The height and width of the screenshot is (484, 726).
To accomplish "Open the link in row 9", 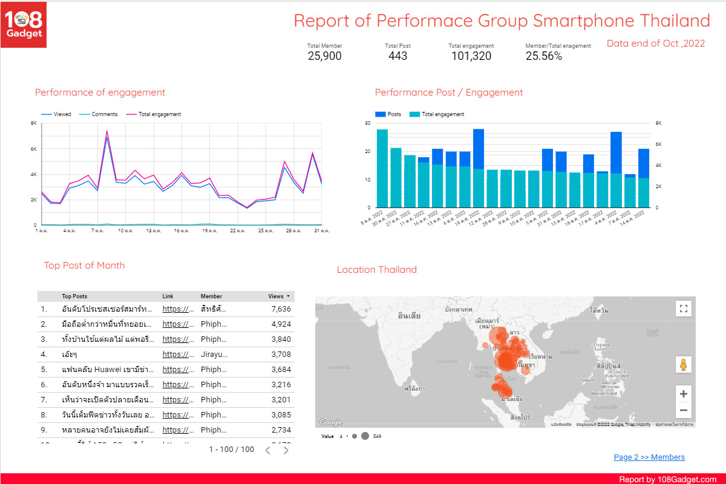I will tap(177, 430).
